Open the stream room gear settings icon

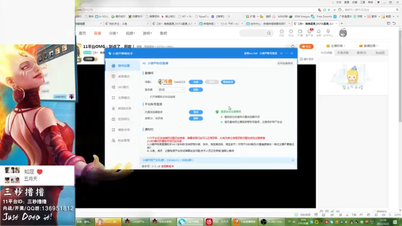[293, 46]
